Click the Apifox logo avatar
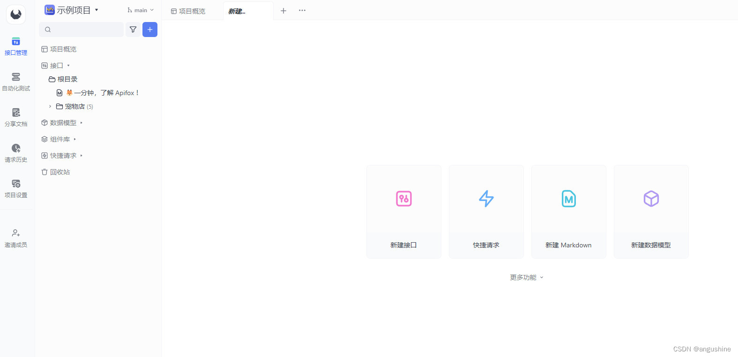This screenshot has width=738, height=357. [16, 15]
